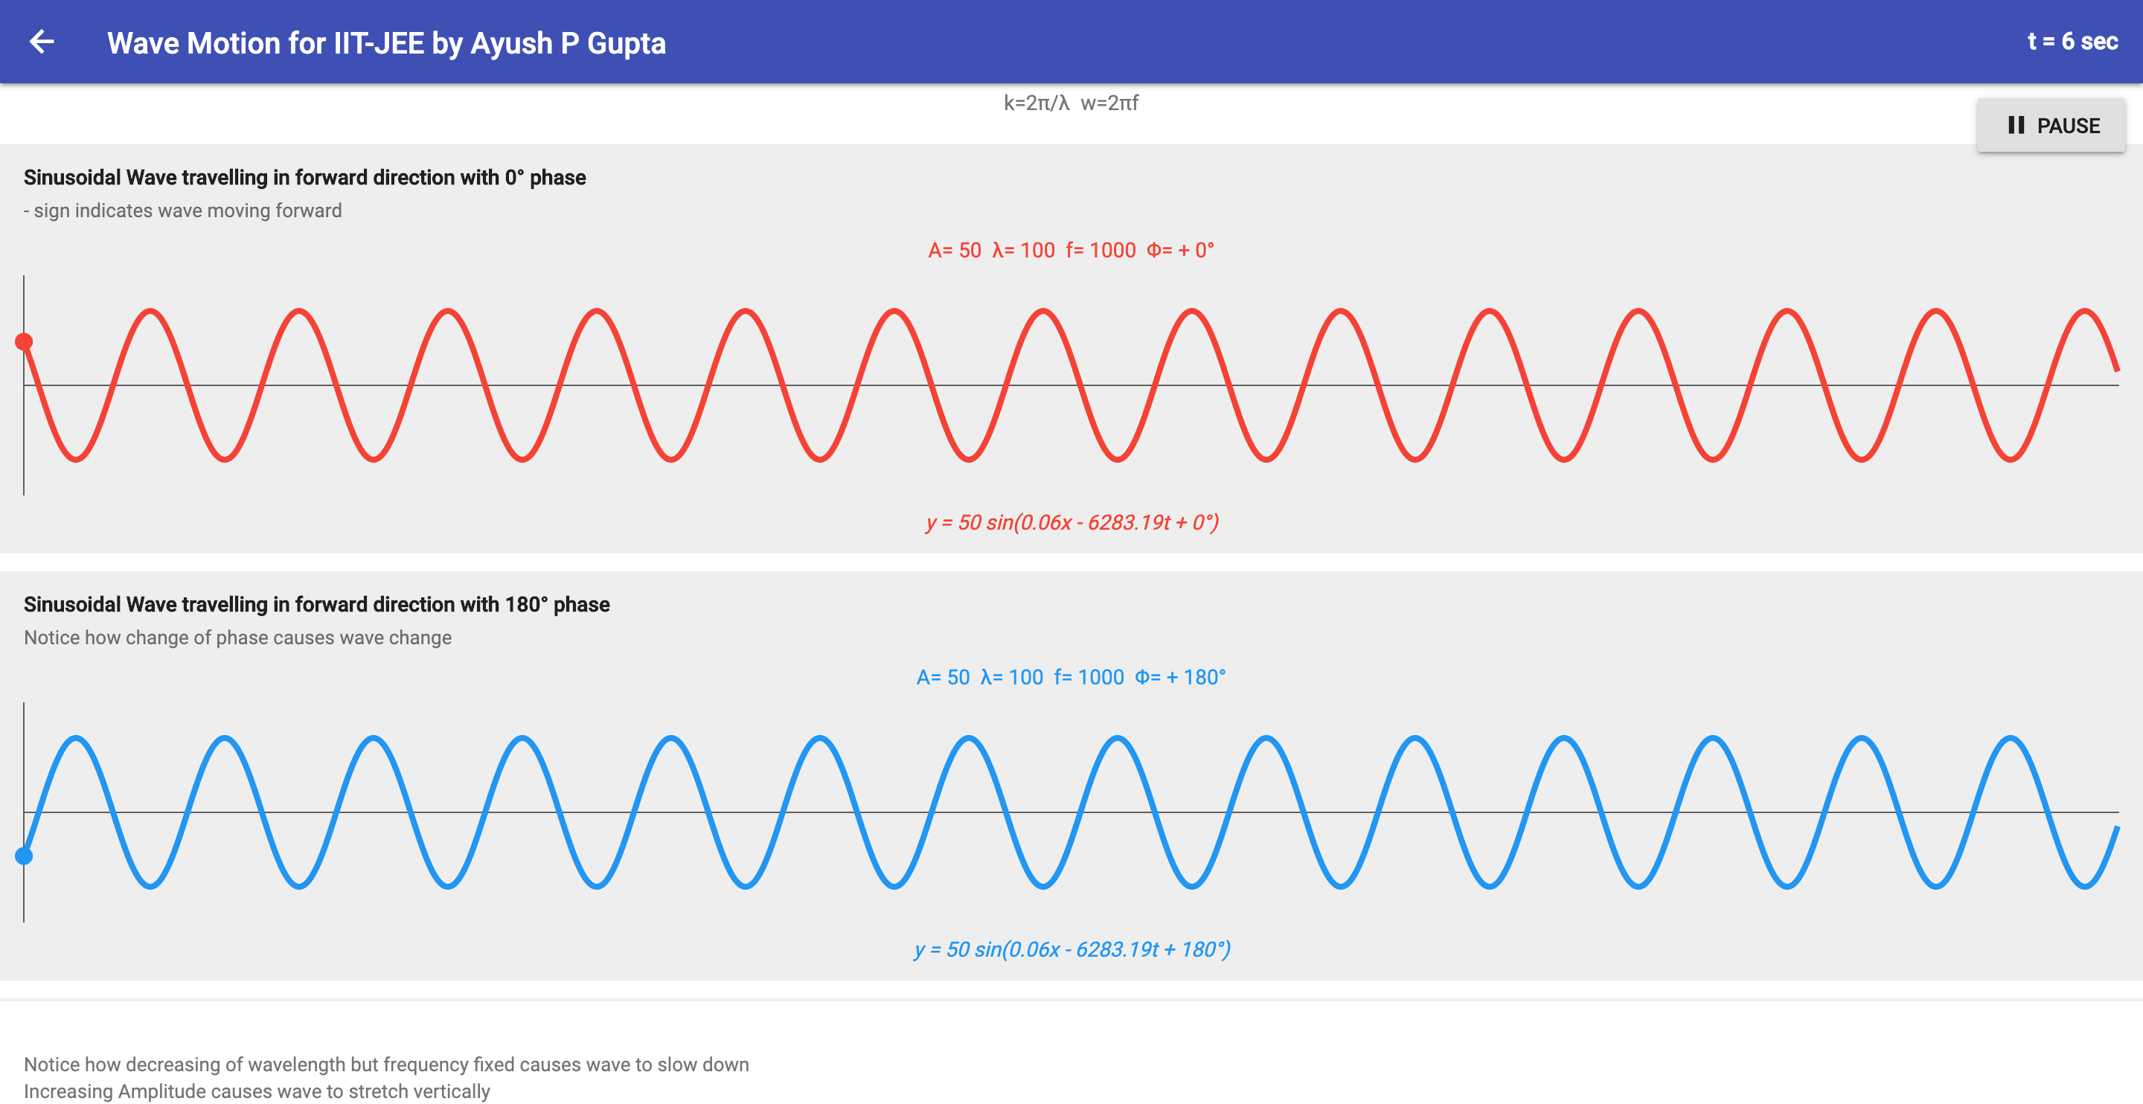The width and height of the screenshot is (2143, 1104).
Task: Click the red formula y = 50 sin(0.06x - 6283.19t)
Action: 1071,523
